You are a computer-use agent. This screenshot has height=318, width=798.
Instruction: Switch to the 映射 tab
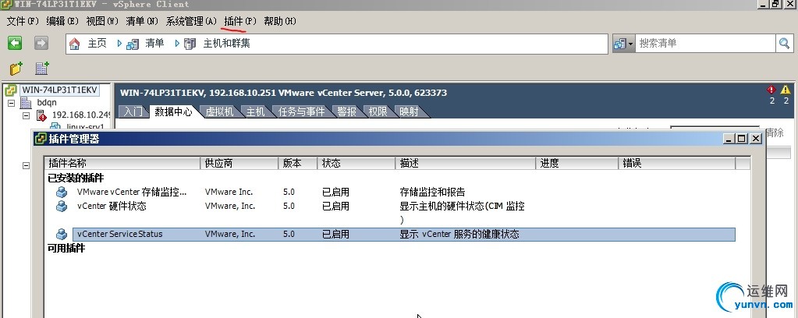click(x=409, y=111)
